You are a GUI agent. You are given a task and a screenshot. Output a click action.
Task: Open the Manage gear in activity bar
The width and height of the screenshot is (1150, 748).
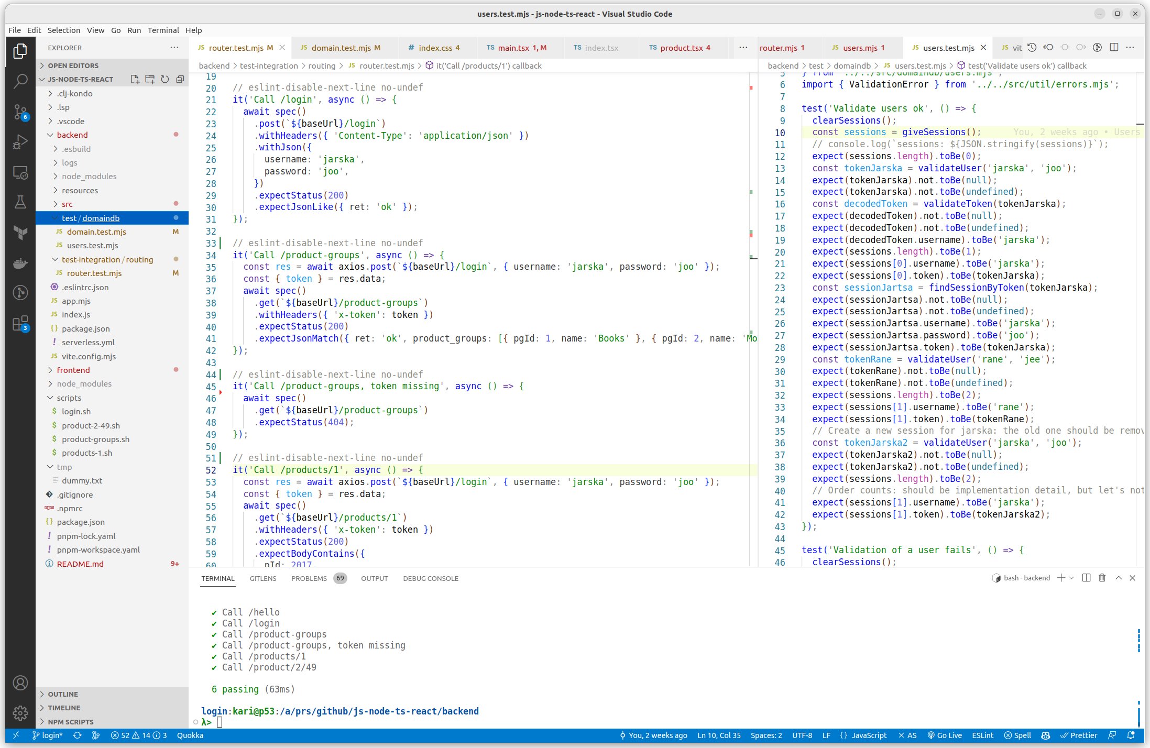(x=20, y=713)
